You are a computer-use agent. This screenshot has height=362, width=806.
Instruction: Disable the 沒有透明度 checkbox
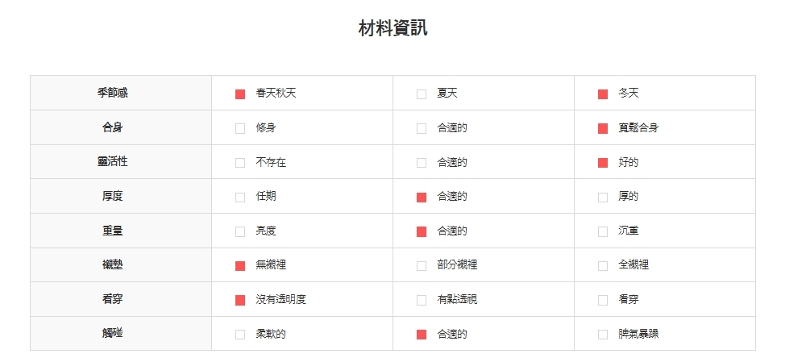(240, 300)
